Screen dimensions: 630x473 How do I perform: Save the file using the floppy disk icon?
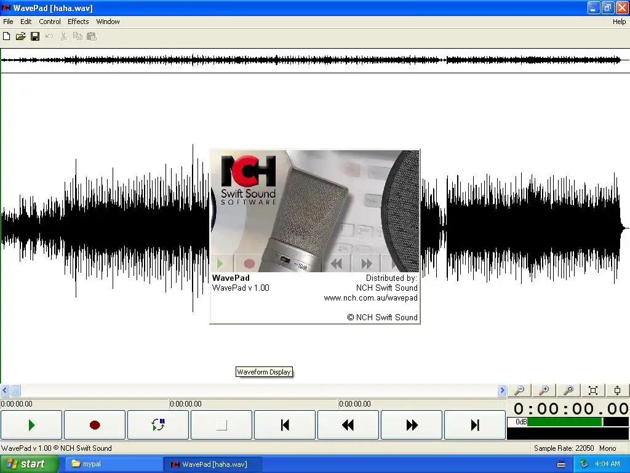(35, 36)
